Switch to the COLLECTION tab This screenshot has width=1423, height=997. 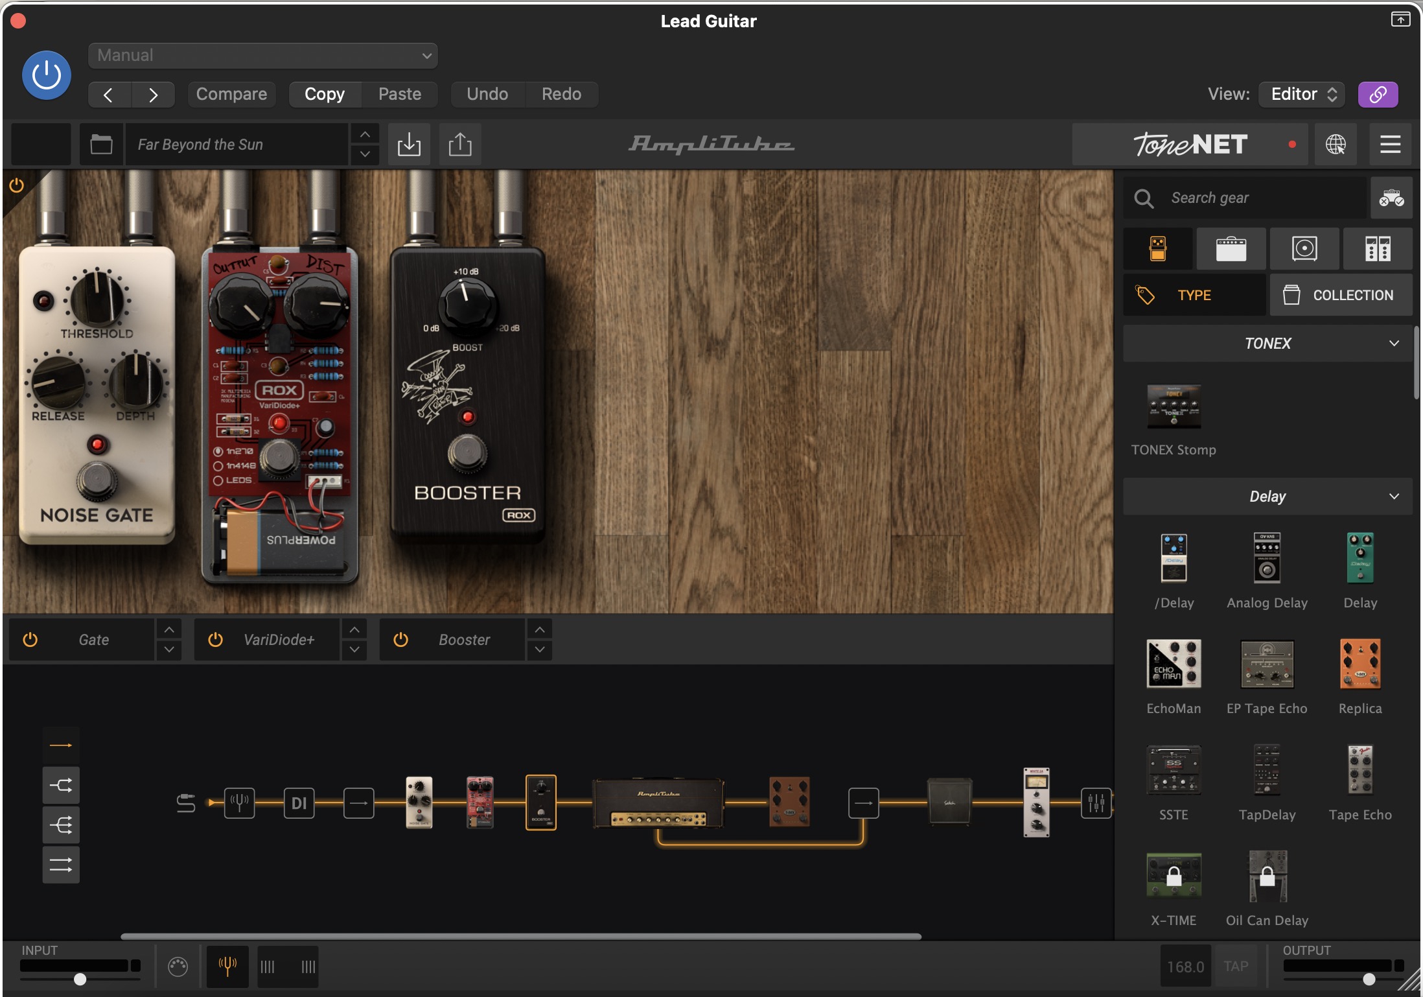(1341, 295)
